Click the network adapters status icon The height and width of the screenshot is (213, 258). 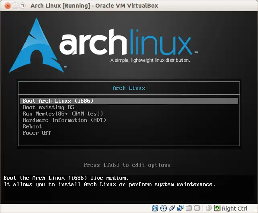tap(180, 208)
